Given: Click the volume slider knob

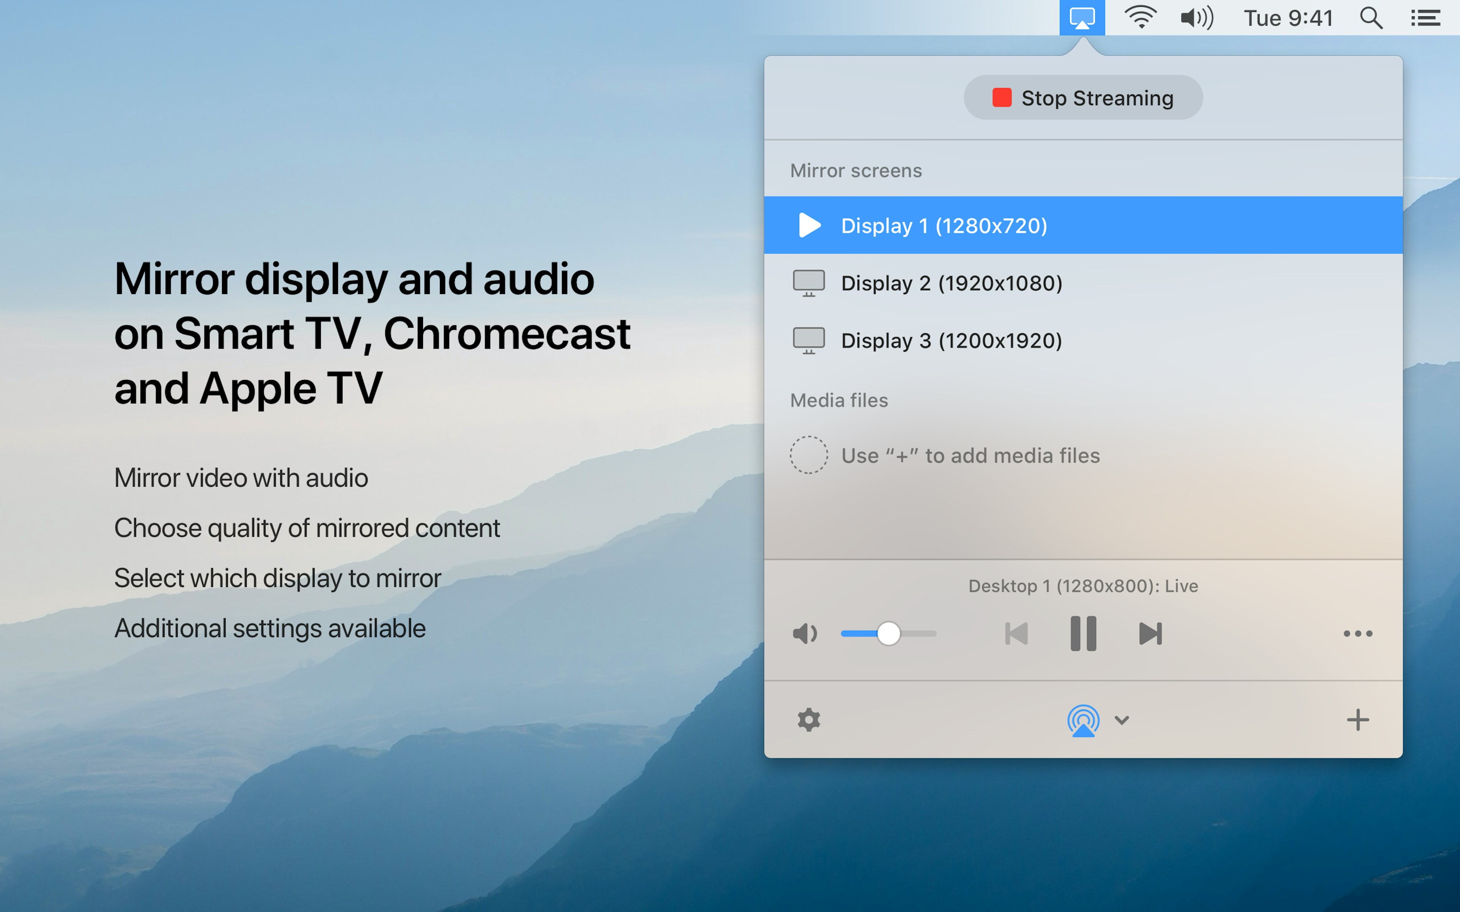Looking at the screenshot, I should tap(888, 633).
